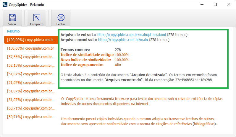This screenshot has height=137, width=236.
Task: Close the report with the Fechar button
Action: click(x=61, y=18)
